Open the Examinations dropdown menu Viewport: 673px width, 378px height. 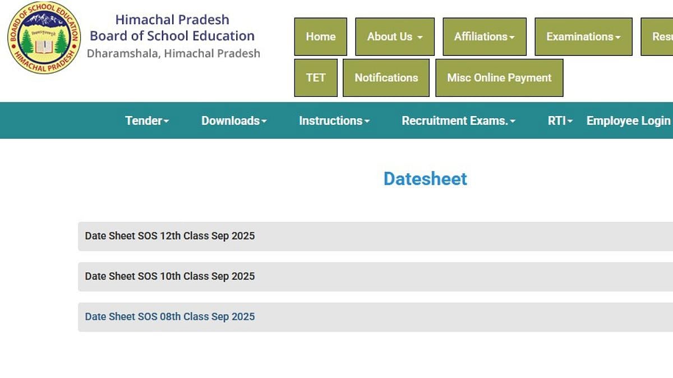coord(583,37)
